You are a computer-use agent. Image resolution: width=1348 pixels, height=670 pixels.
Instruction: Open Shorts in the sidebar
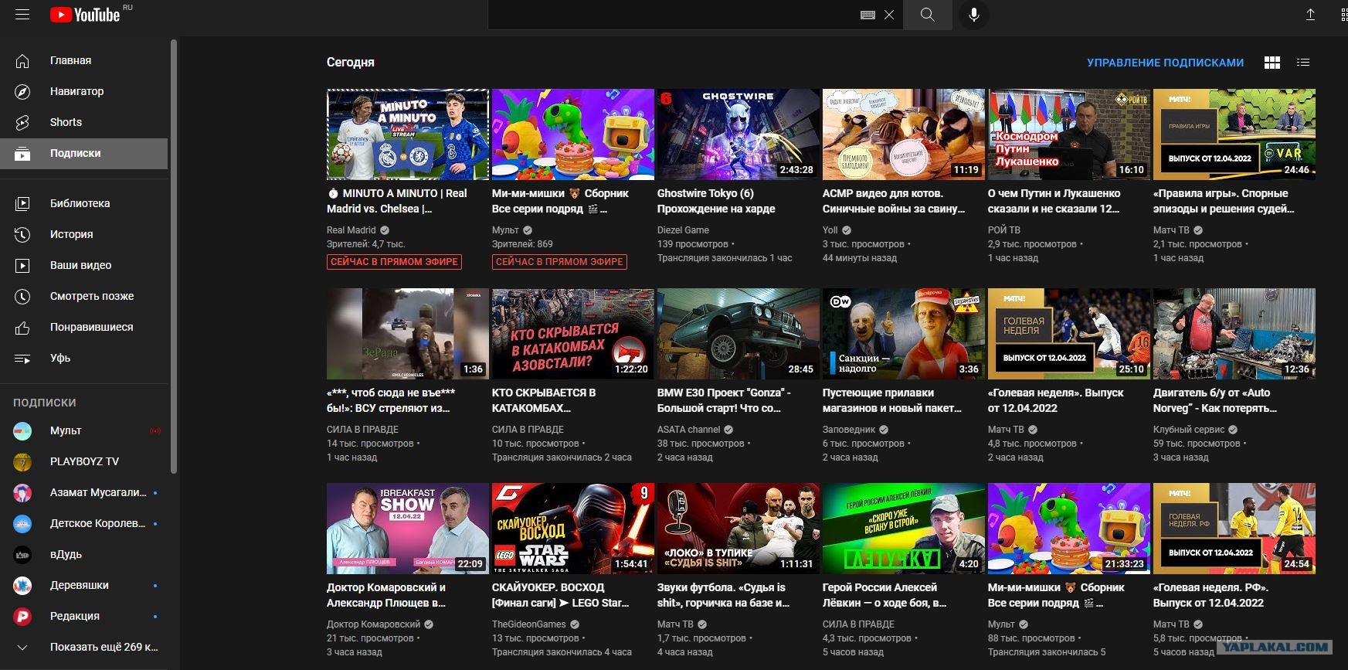click(x=83, y=122)
